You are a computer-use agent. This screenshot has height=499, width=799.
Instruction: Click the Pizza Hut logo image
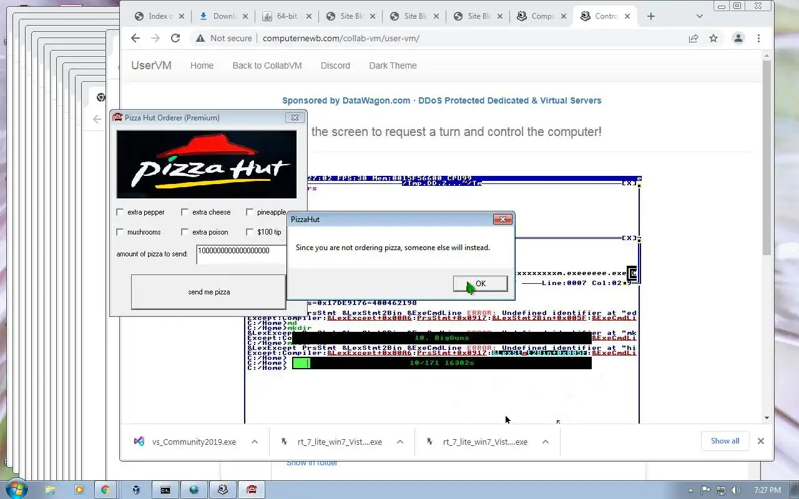tap(207, 164)
